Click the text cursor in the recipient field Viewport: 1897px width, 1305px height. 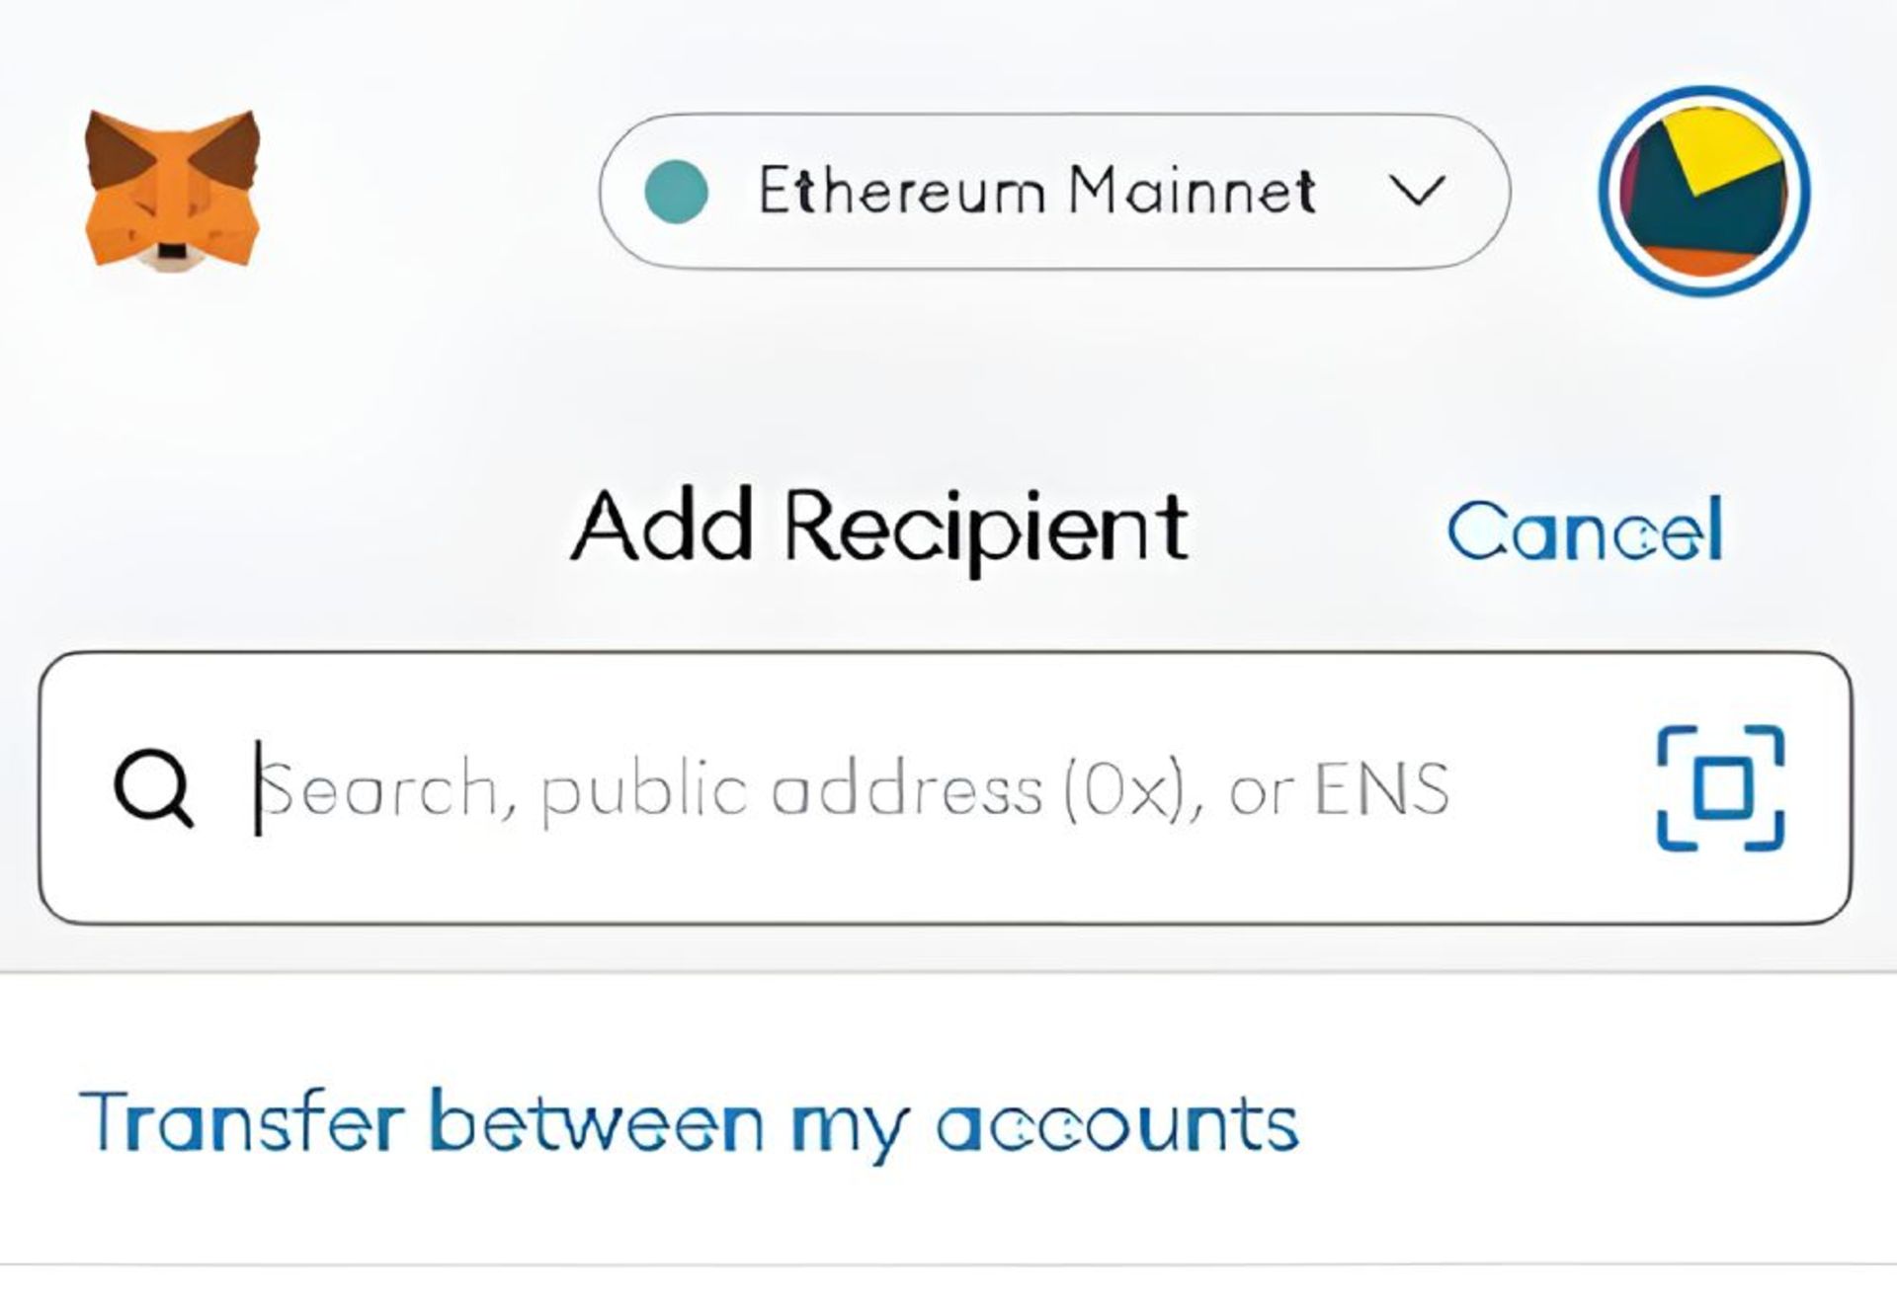258,788
